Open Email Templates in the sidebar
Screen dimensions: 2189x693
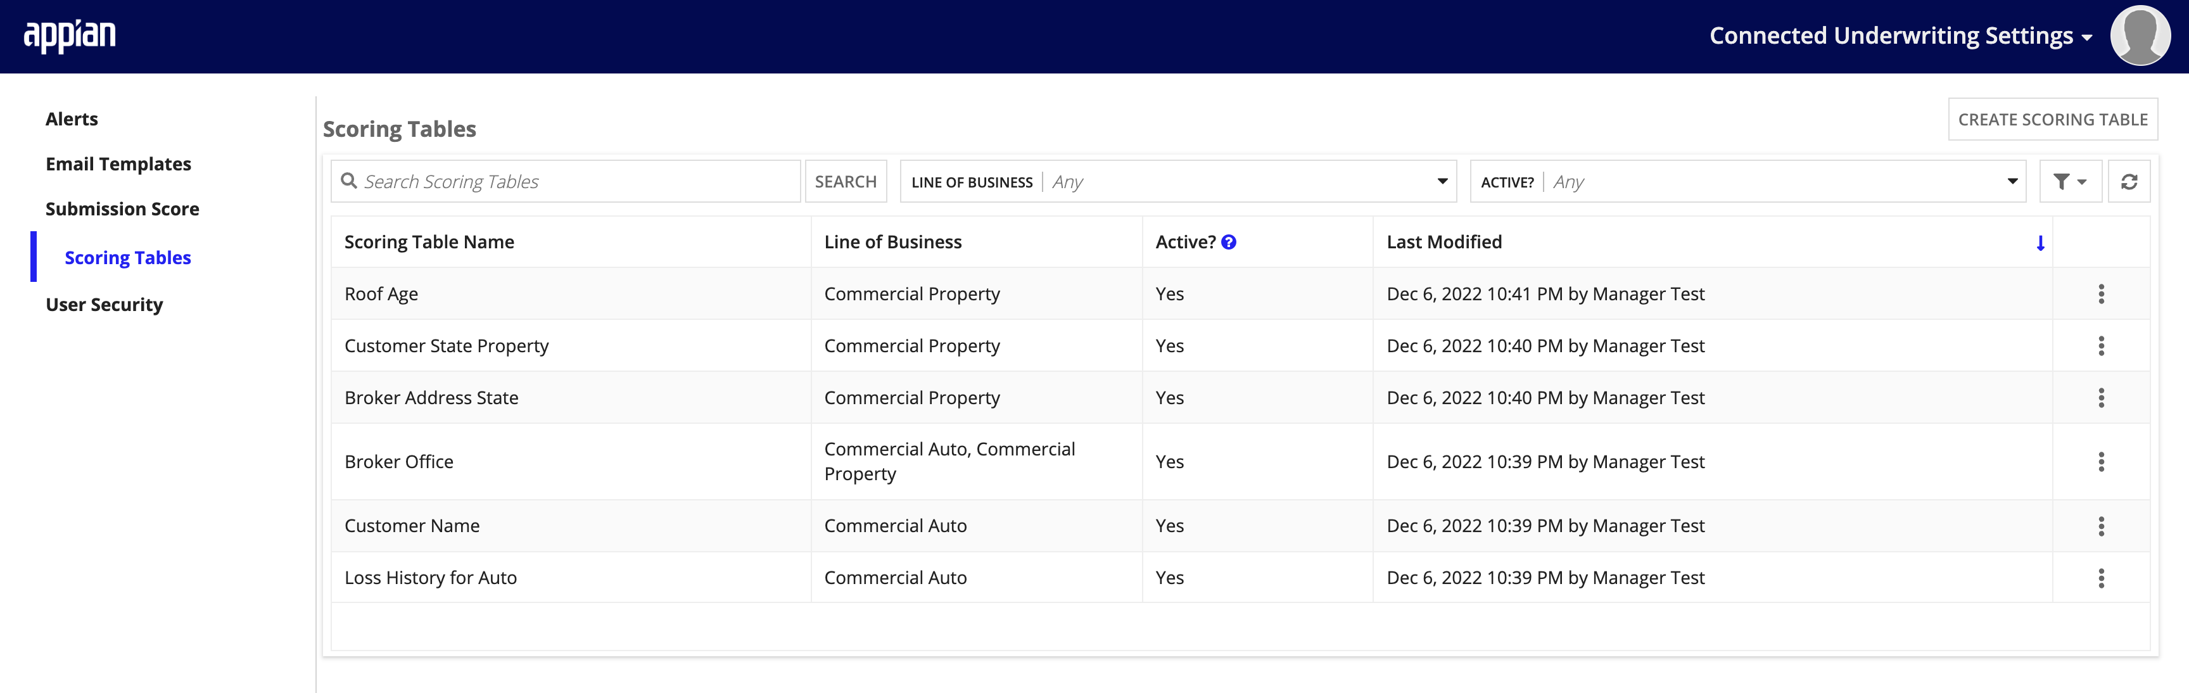[x=118, y=164]
